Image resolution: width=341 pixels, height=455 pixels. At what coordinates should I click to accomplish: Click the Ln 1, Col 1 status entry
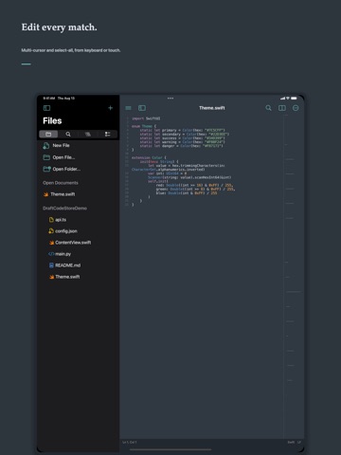130,442
